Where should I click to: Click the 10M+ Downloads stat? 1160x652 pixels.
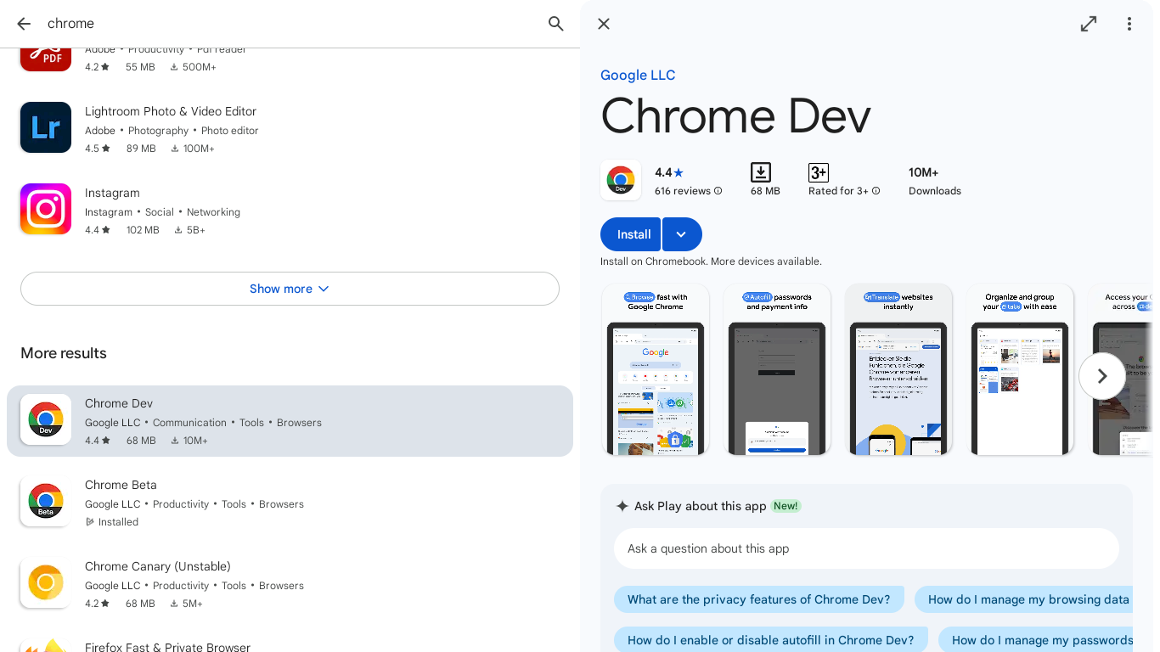point(935,181)
